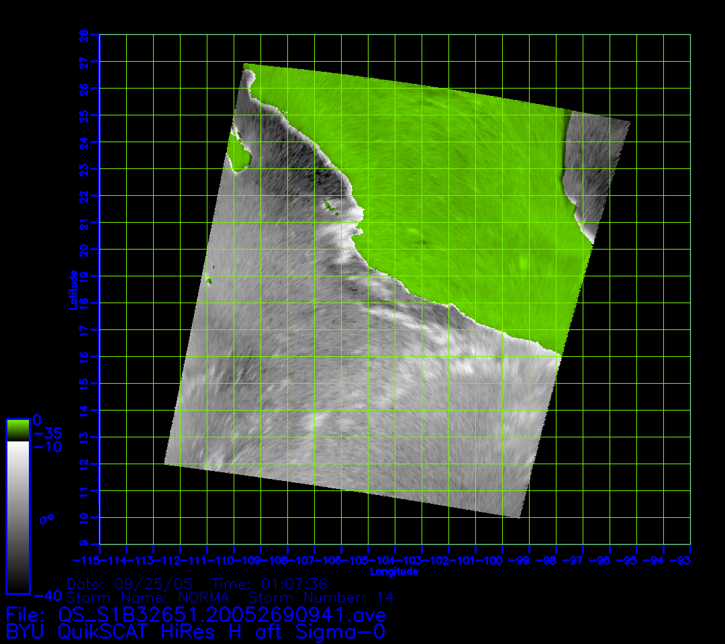
Task: Click the small green island near latitude 19
Action: (209, 280)
